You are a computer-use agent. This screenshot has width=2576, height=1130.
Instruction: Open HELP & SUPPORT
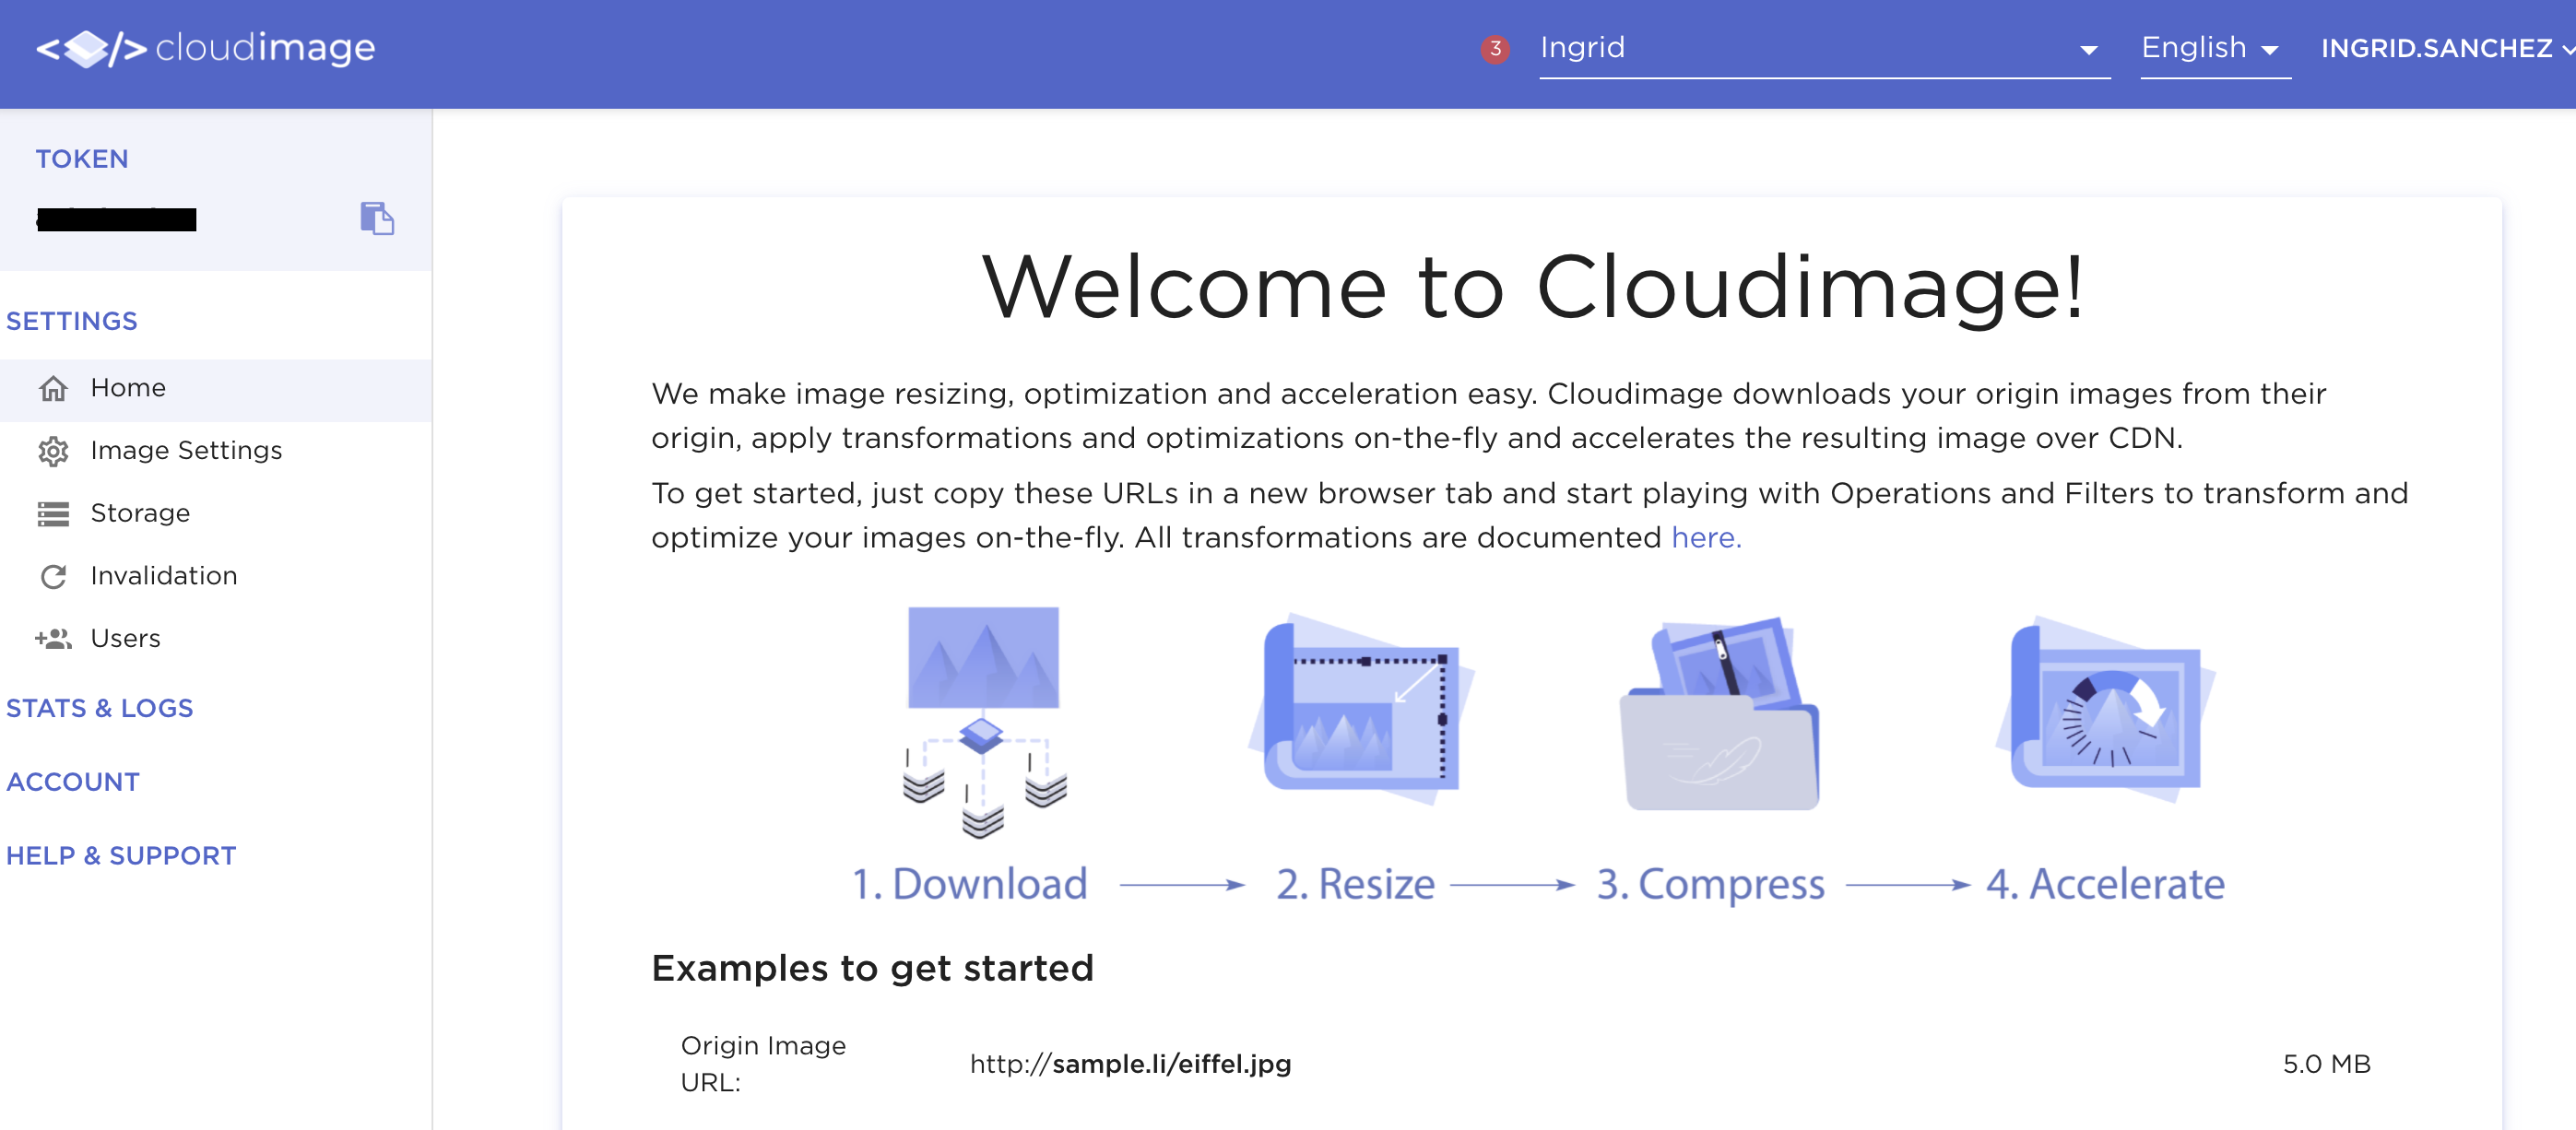click(121, 855)
